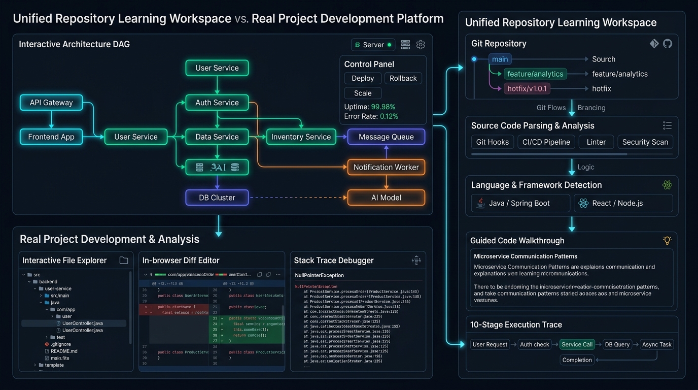Open the settings gear in Architecture DAG
This screenshot has height=390, width=698.
pyautogui.click(x=421, y=45)
